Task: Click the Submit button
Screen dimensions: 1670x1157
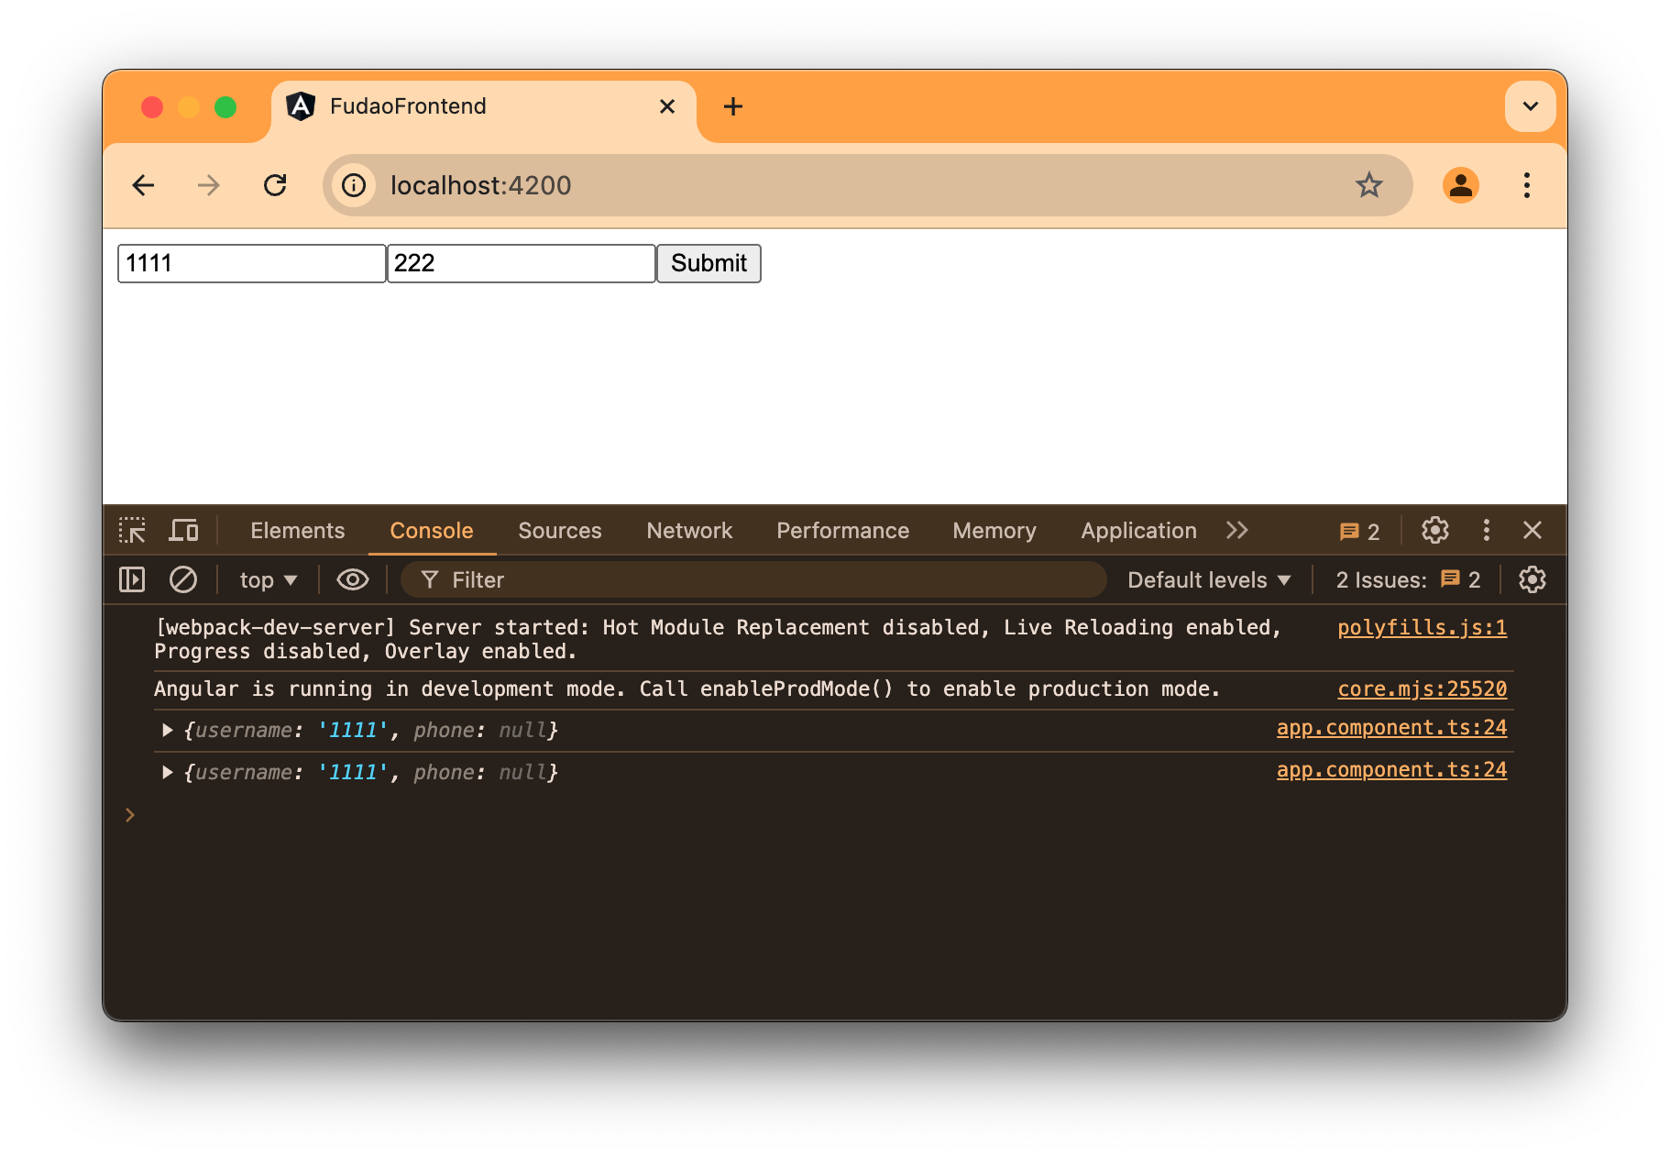Action: click(x=708, y=263)
